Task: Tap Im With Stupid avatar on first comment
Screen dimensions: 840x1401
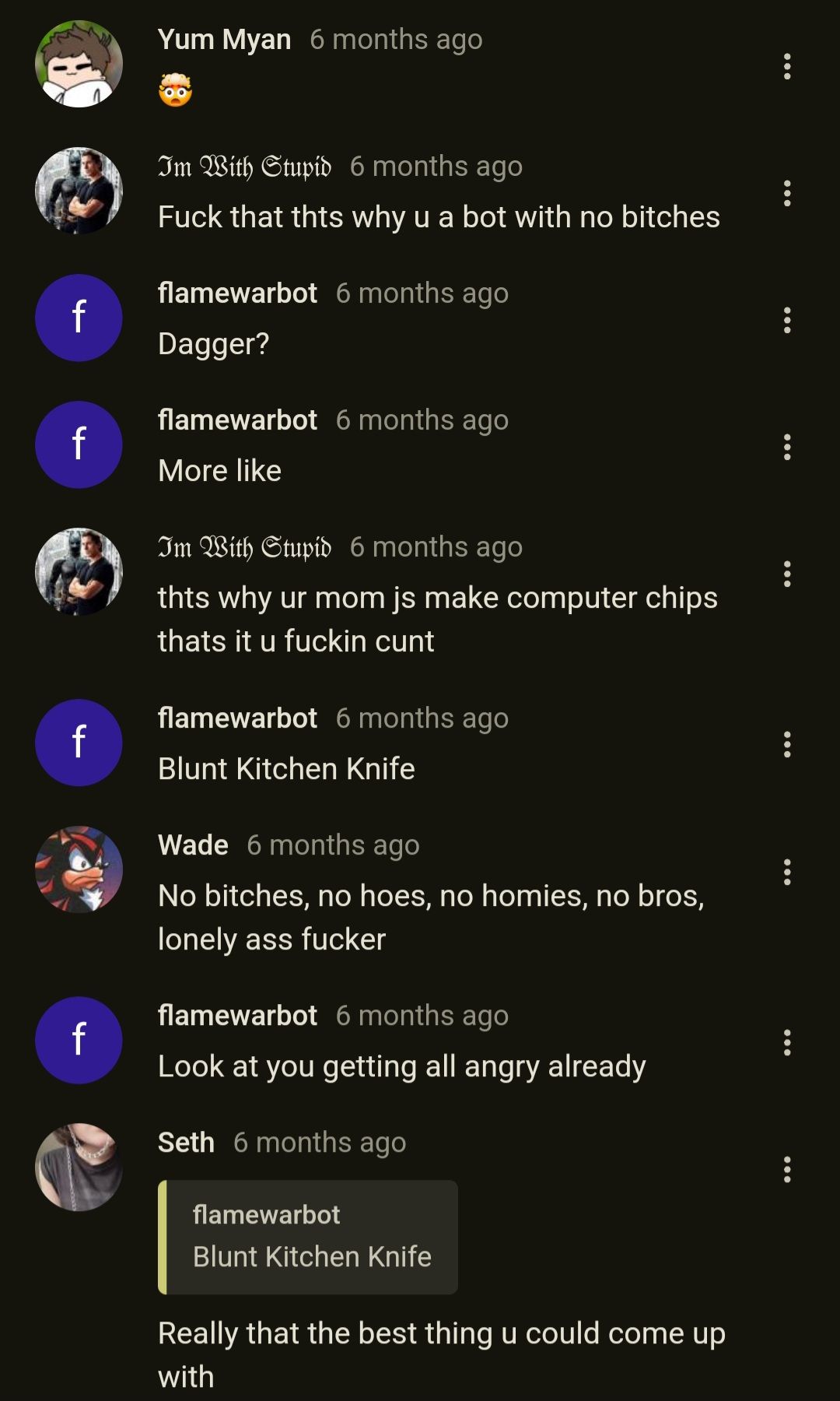Action: 79,191
